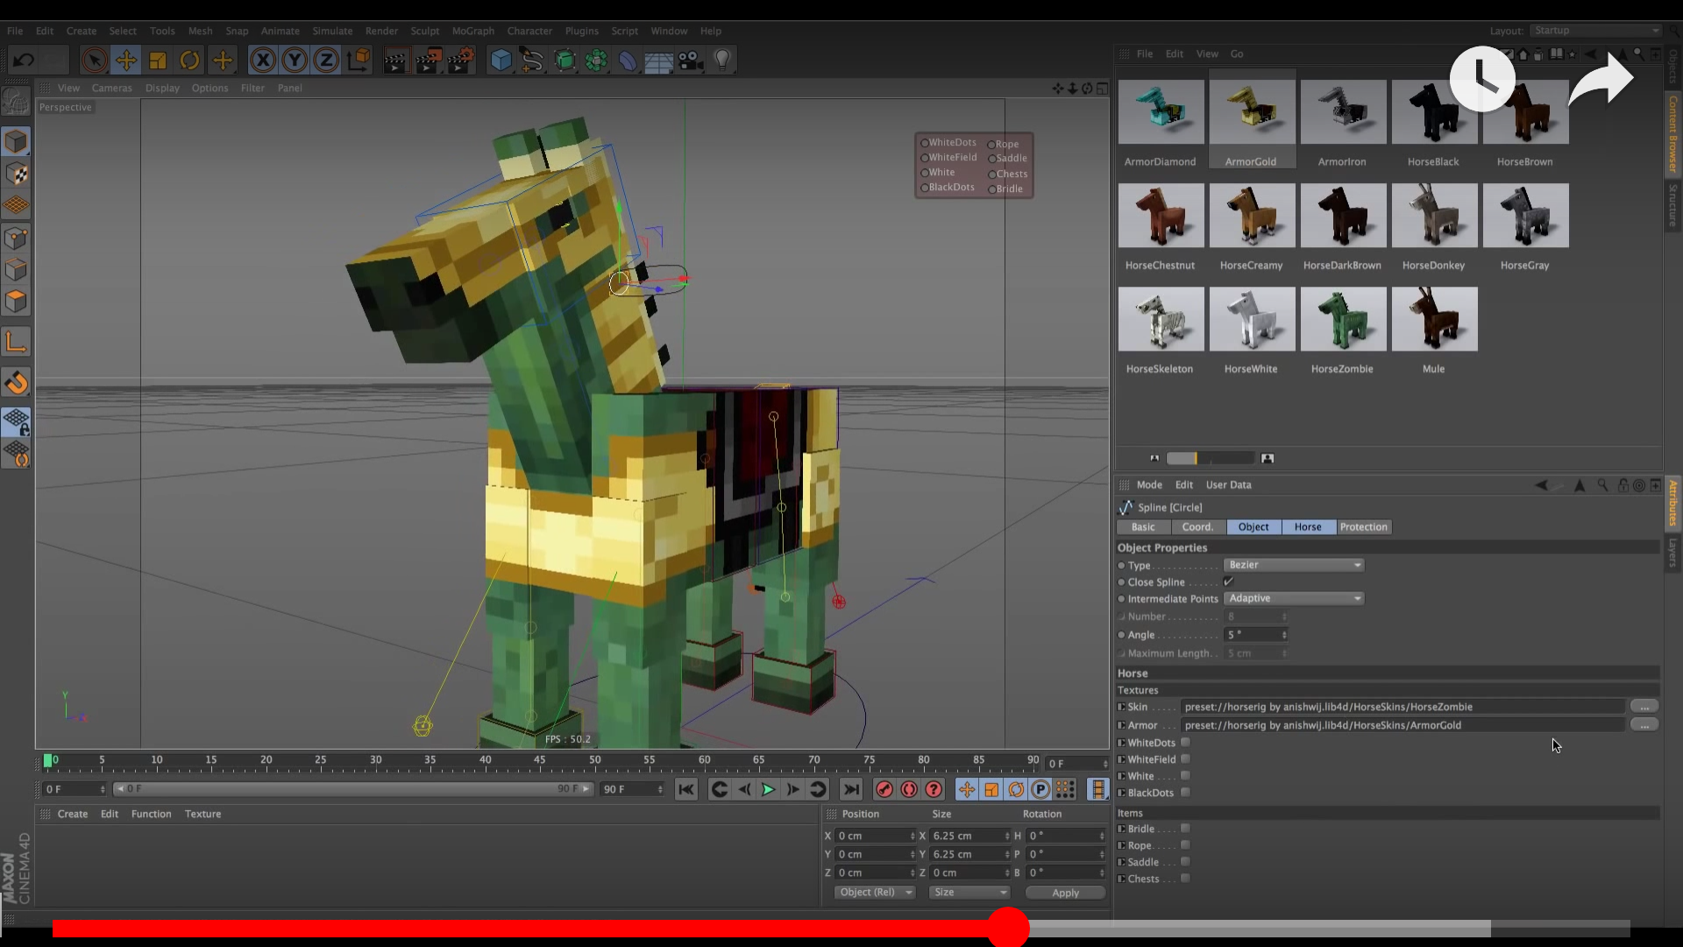Toggle parameter keyframe P icon
This screenshot has width=1683, height=947.
click(x=1040, y=789)
